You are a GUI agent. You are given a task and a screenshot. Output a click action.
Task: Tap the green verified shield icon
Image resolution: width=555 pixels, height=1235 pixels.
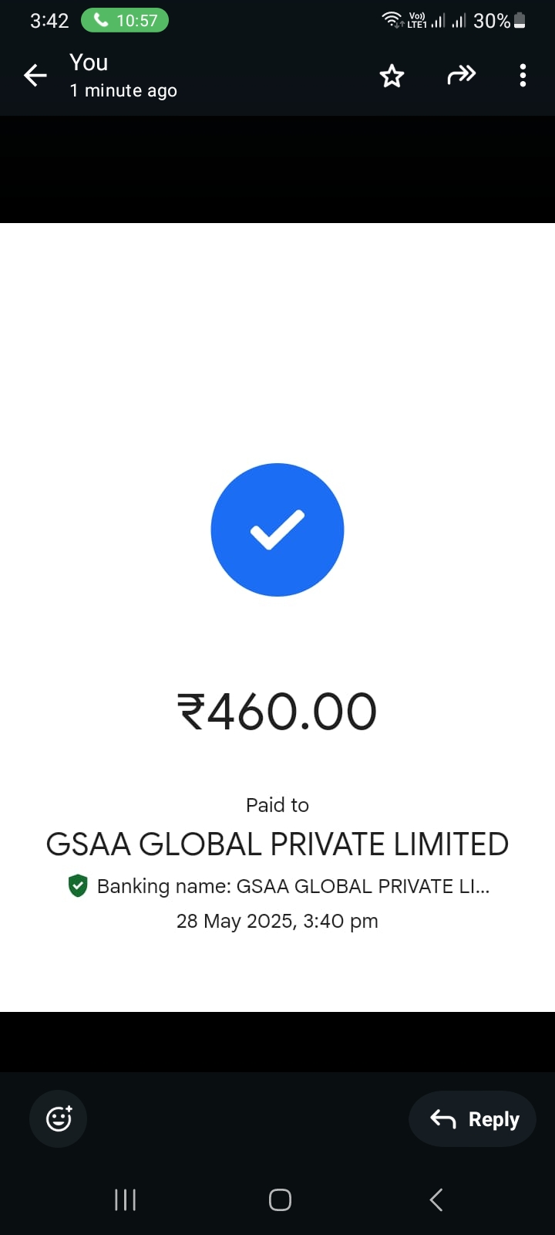[x=78, y=885]
